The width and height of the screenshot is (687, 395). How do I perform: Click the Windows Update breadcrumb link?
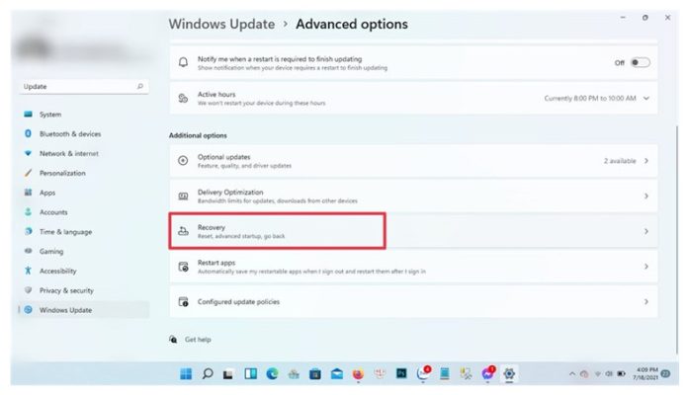click(x=221, y=24)
